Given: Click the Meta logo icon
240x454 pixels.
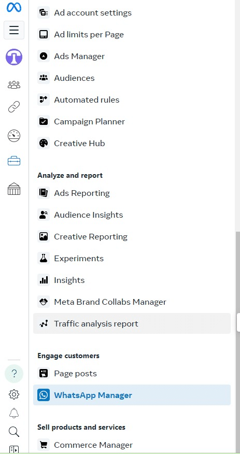Looking at the screenshot, I should [14, 7].
